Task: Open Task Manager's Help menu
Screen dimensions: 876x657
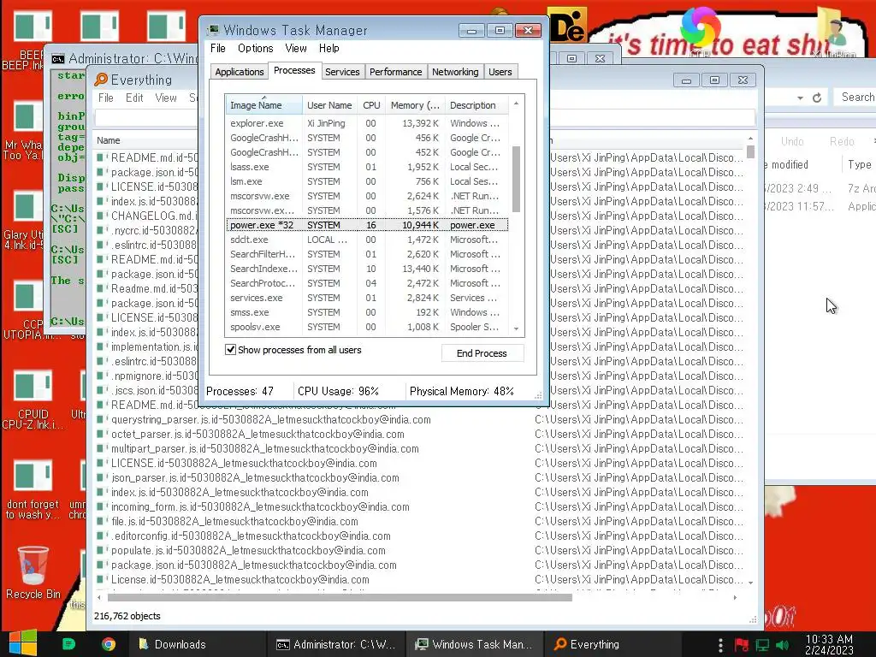Action: (329, 48)
